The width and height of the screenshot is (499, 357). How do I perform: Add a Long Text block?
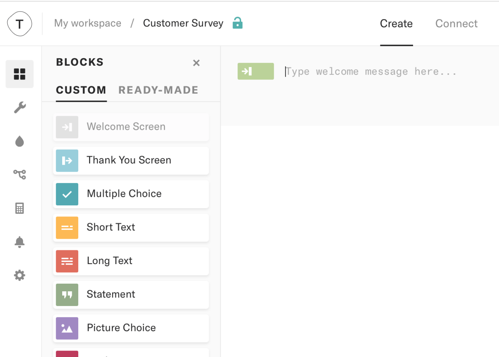click(x=131, y=261)
